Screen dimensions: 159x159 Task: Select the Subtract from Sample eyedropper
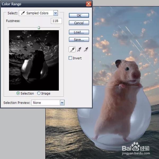pos(86,49)
